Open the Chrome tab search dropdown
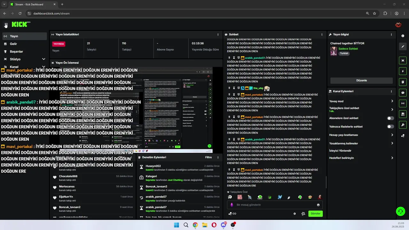Image resolution: width=409 pixels, height=230 pixels. (4, 4)
